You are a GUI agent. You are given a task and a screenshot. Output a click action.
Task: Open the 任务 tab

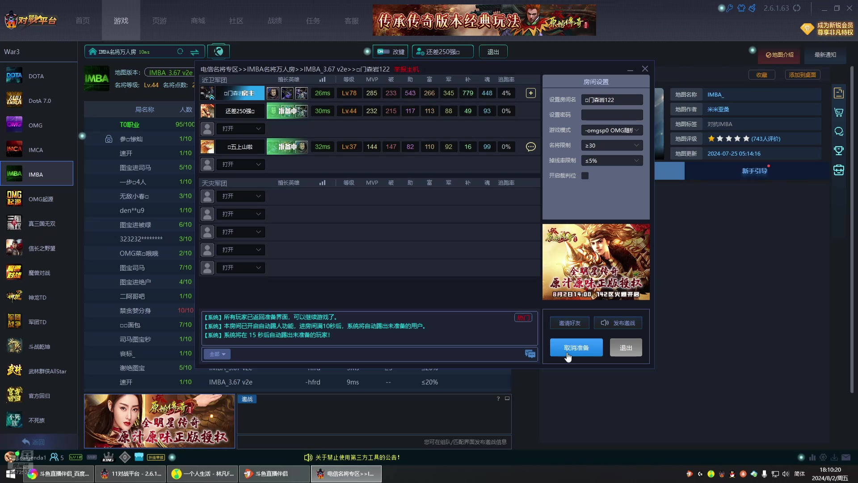click(313, 21)
